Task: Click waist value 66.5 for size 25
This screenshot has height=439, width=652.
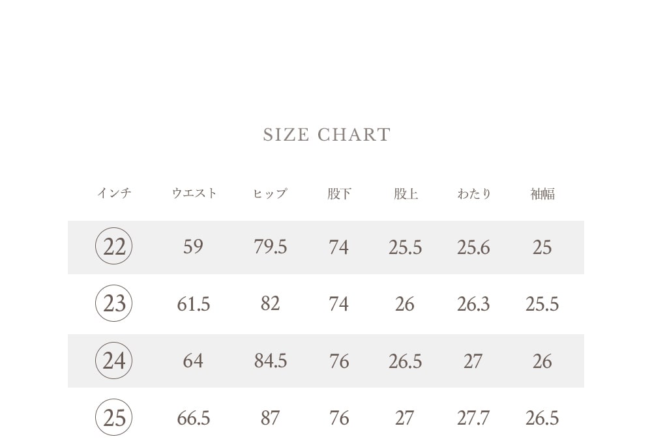Action: click(x=194, y=418)
